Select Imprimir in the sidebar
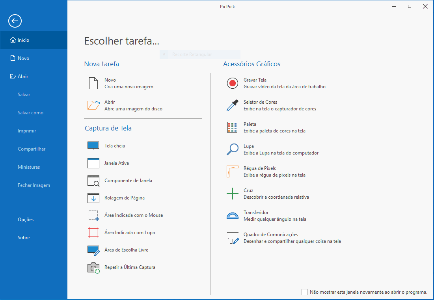 click(x=34, y=130)
